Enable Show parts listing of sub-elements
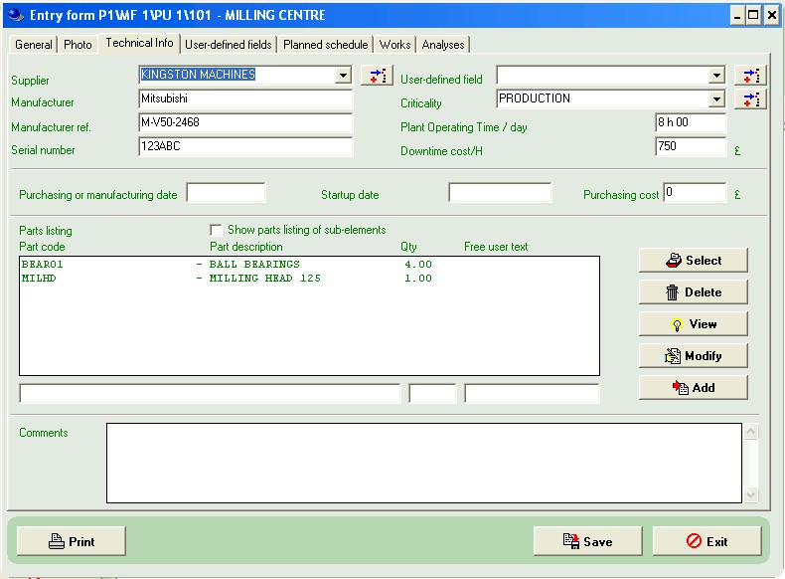Screen dimensions: 785x579 [216, 230]
